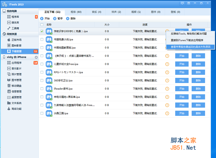
Task: Click 开始 button for RPGバトモンマスター.ipa
Action: (x=182, y=72)
